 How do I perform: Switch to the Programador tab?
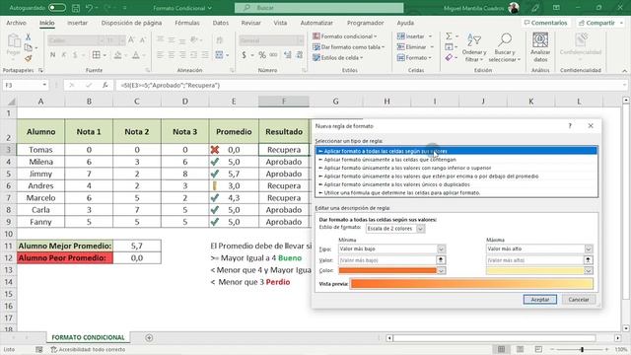[366, 23]
